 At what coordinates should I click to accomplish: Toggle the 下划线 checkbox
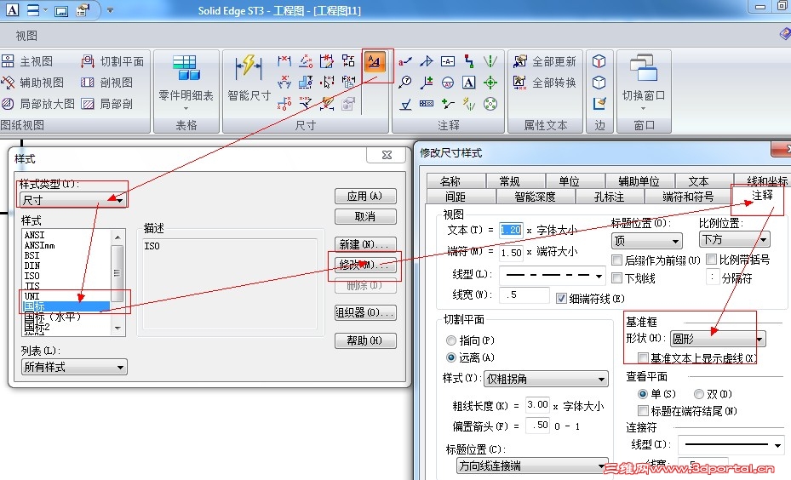tap(616, 277)
